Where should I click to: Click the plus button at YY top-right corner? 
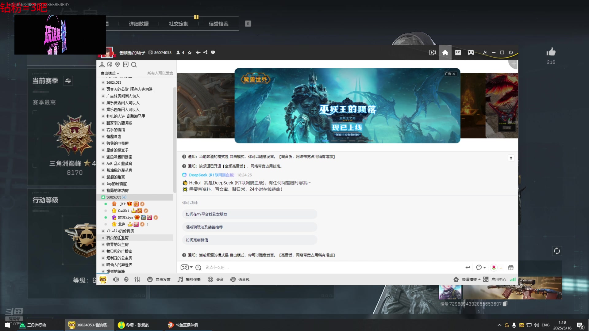(514, 64)
